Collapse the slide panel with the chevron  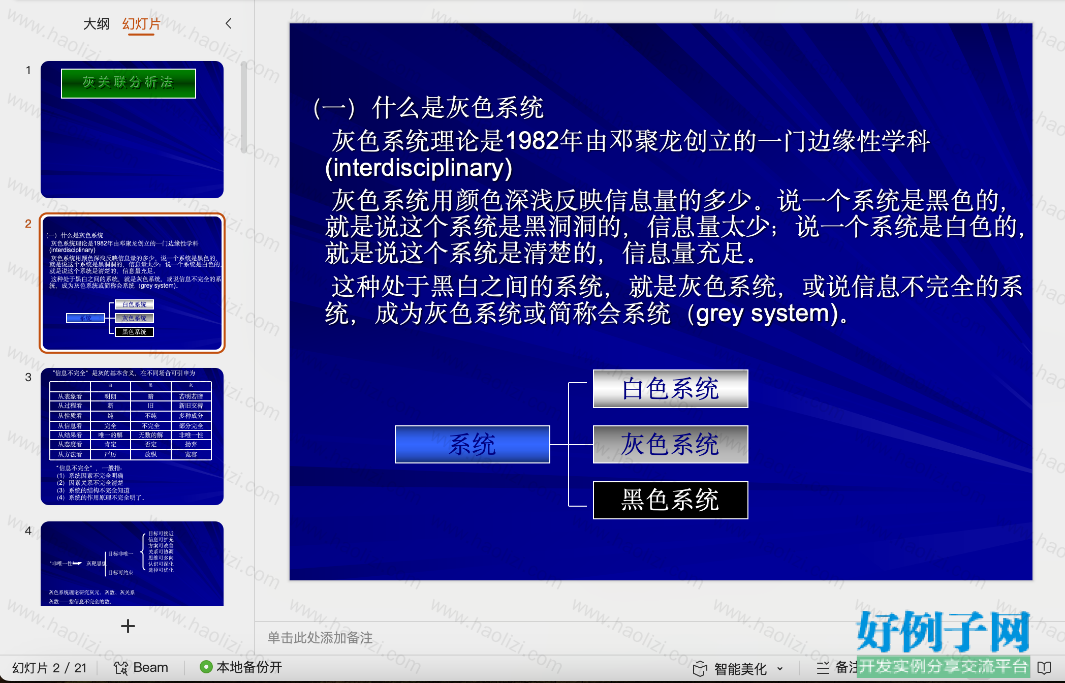click(x=229, y=23)
